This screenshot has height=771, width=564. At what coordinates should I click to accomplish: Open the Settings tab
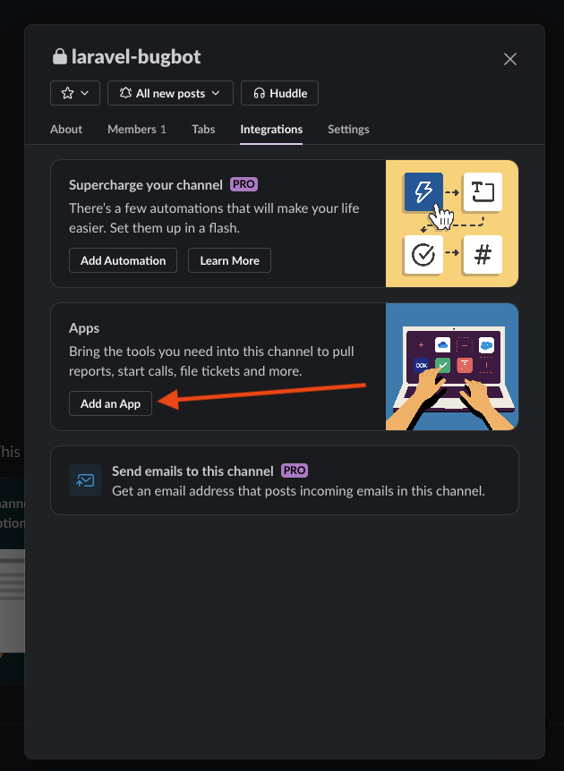(x=348, y=130)
